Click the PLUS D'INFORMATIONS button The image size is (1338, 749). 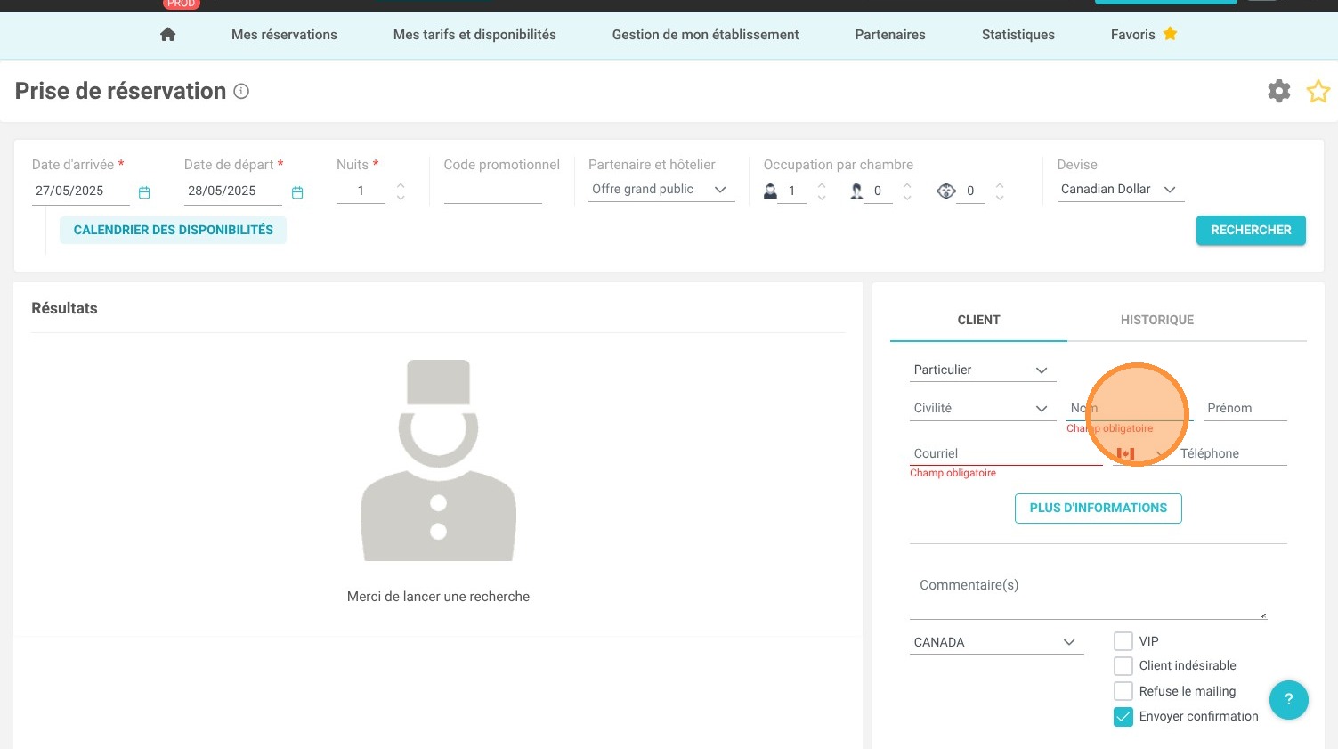pos(1099,509)
